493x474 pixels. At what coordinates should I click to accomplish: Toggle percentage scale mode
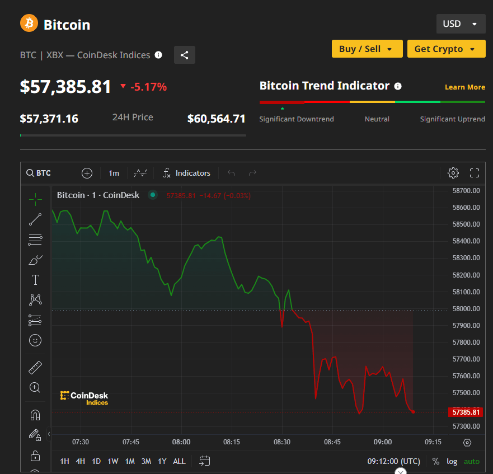tap(436, 461)
